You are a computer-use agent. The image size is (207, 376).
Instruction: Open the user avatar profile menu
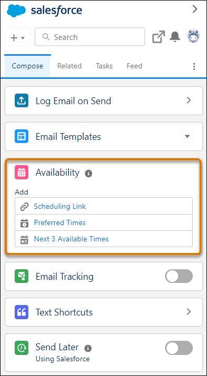[x=193, y=36]
